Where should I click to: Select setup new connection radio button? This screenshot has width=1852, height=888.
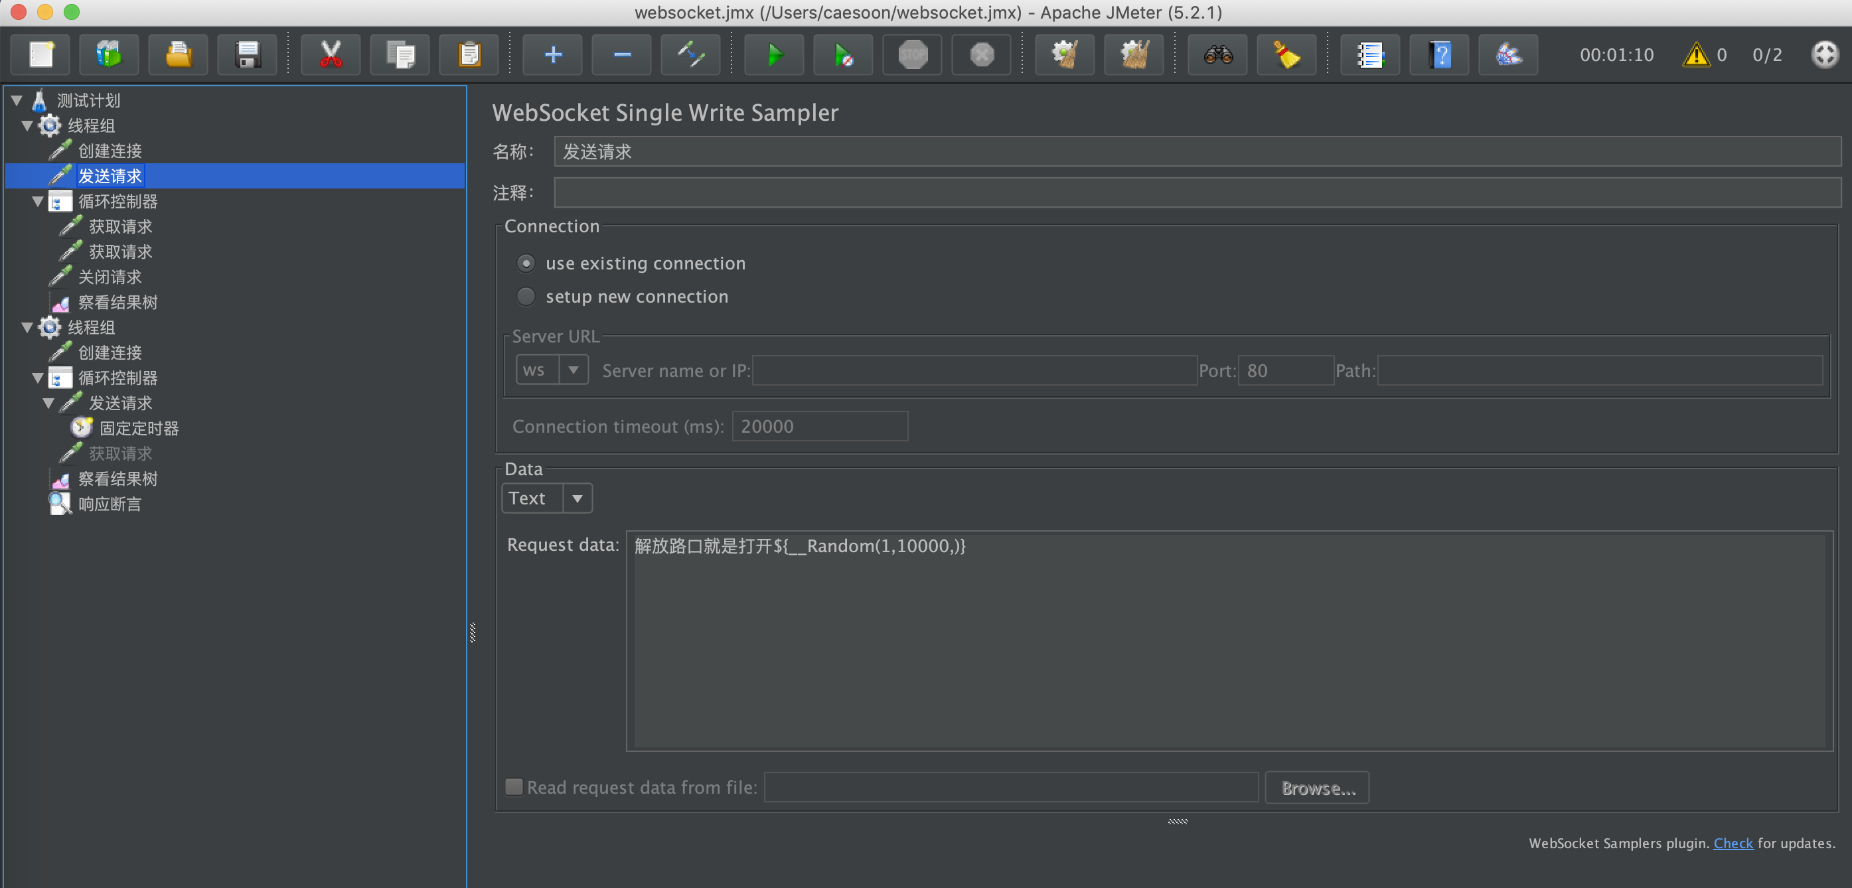(526, 297)
